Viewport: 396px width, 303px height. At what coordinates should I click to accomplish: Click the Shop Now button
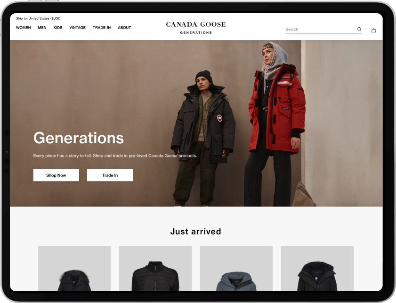(56, 175)
